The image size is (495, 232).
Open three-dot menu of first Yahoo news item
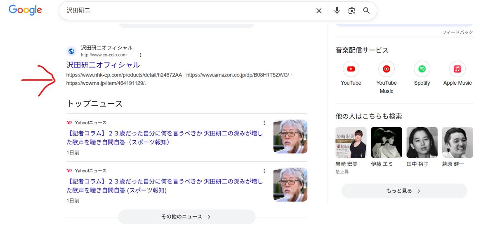tap(264, 123)
